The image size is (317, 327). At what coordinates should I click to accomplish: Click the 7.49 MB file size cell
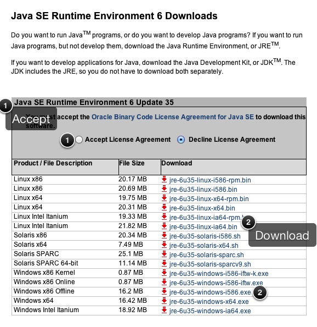[x=131, y=245]
